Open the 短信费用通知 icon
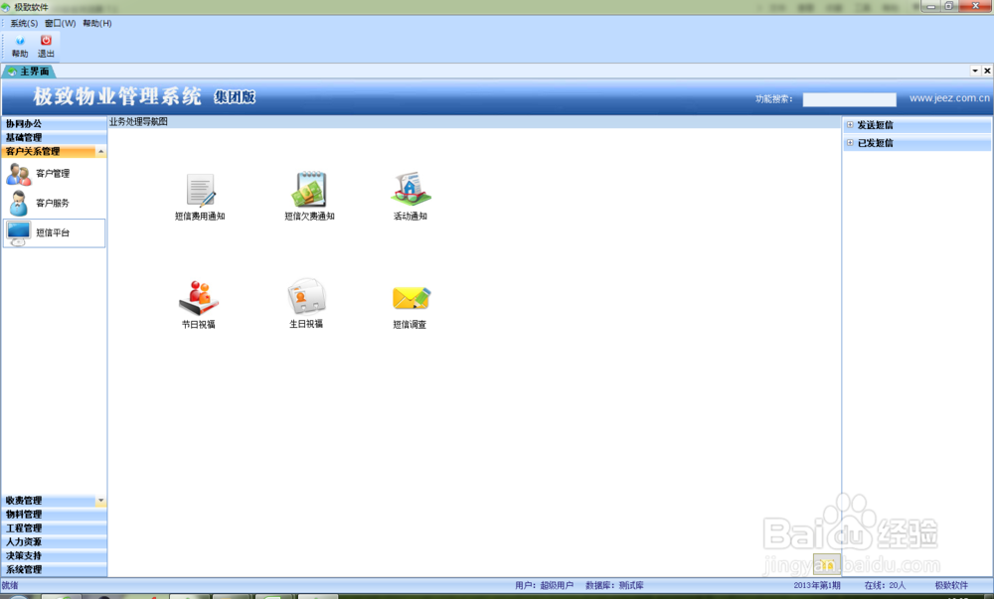 pos(201,190)
